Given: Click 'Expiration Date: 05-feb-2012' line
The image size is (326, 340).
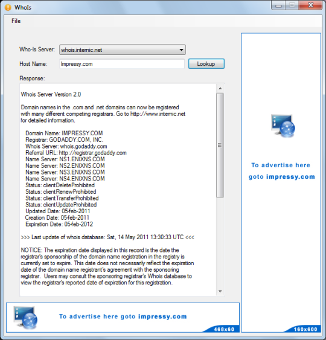Looking at the screenshot, I should (x=59, y=224).
